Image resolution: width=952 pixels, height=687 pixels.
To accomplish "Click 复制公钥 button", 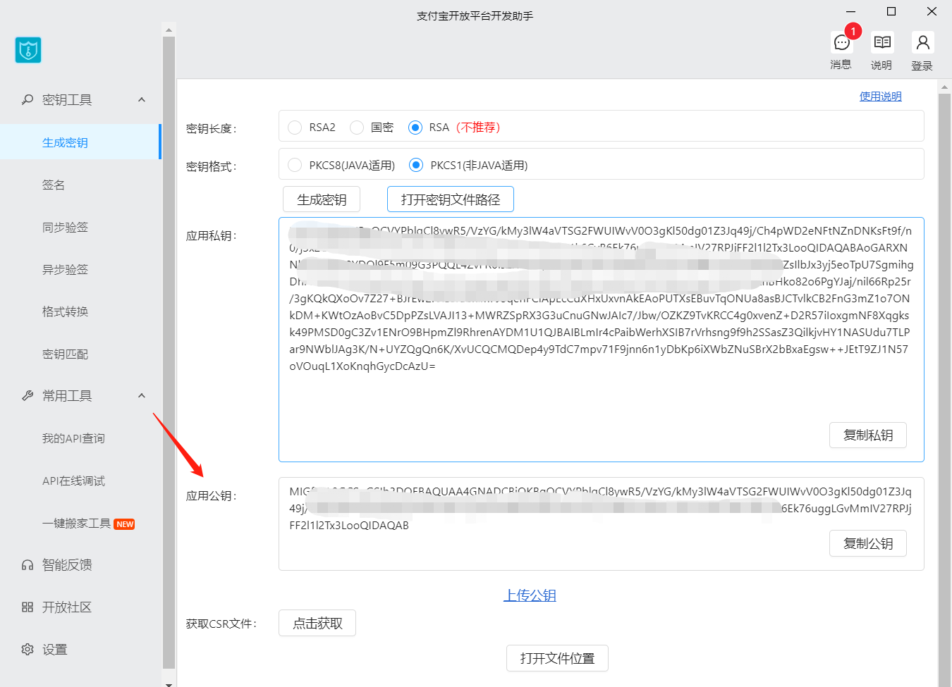I will tap(868, 543).
